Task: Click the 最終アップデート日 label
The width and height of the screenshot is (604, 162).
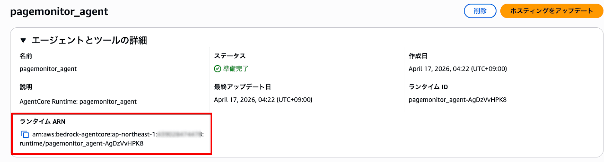Action: pos(242,87)
